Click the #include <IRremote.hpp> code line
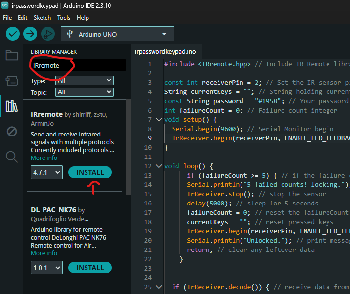Viewport: 350px width, 294px height. click(x=207, y=64)
